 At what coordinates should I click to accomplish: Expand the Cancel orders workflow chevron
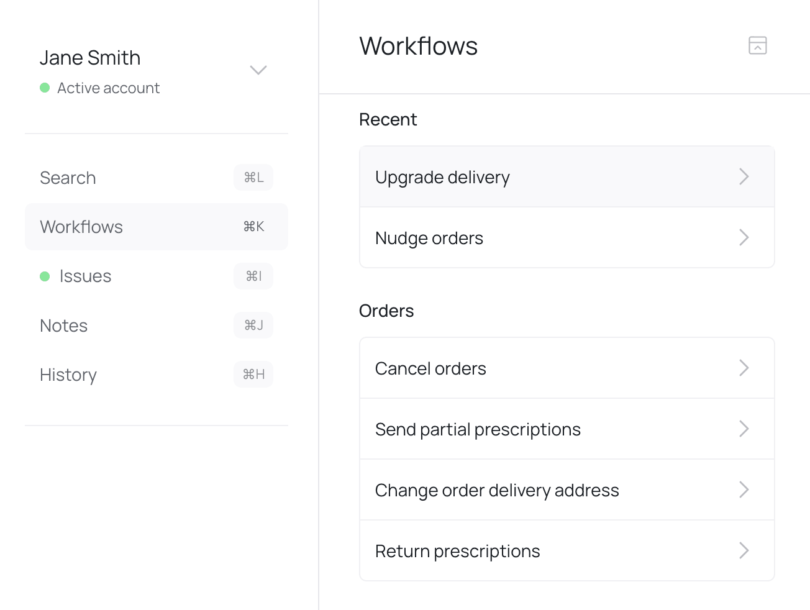click(744, 368)
